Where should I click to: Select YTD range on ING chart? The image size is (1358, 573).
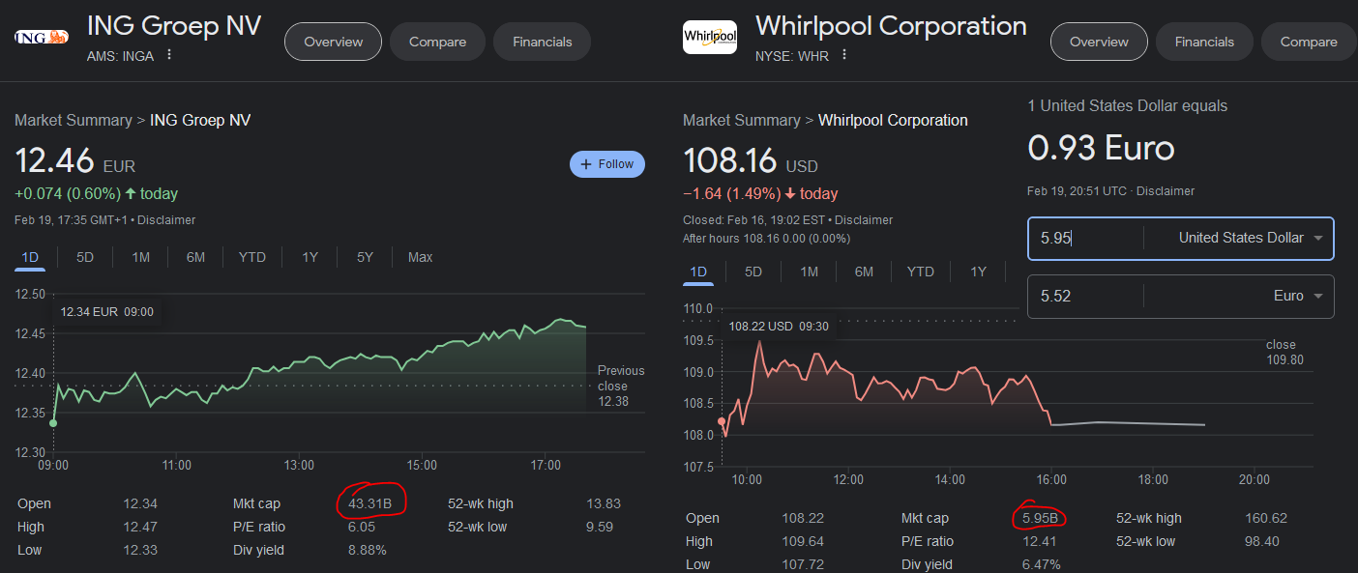pos(252,257)
